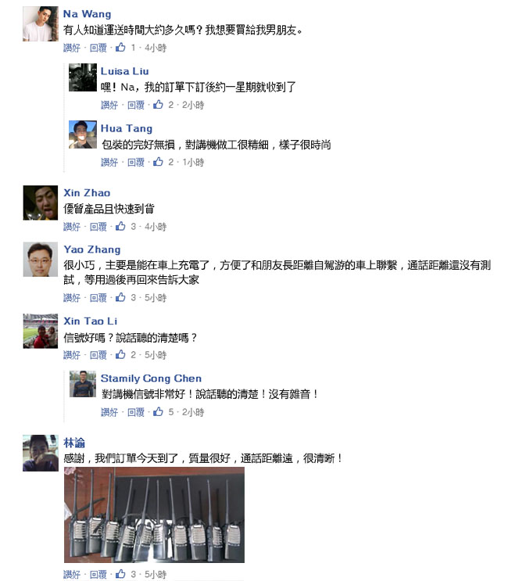
Task: Open the walkie-talkies photo attachment
Action: point(154,515)
